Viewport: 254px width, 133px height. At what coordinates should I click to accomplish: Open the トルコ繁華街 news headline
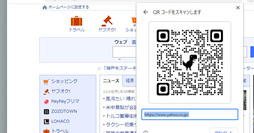121,116
